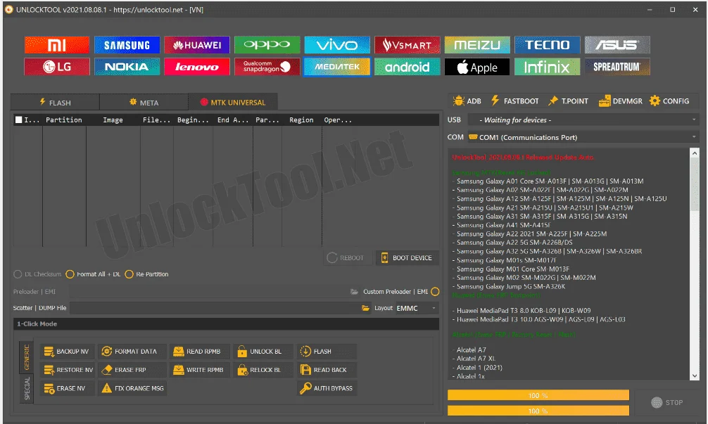Choose the Samsung brand tile
708x424 pixels.
click(127, 45)
